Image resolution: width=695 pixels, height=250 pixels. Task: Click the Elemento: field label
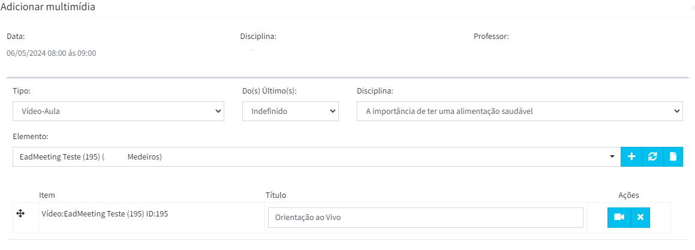30,137
